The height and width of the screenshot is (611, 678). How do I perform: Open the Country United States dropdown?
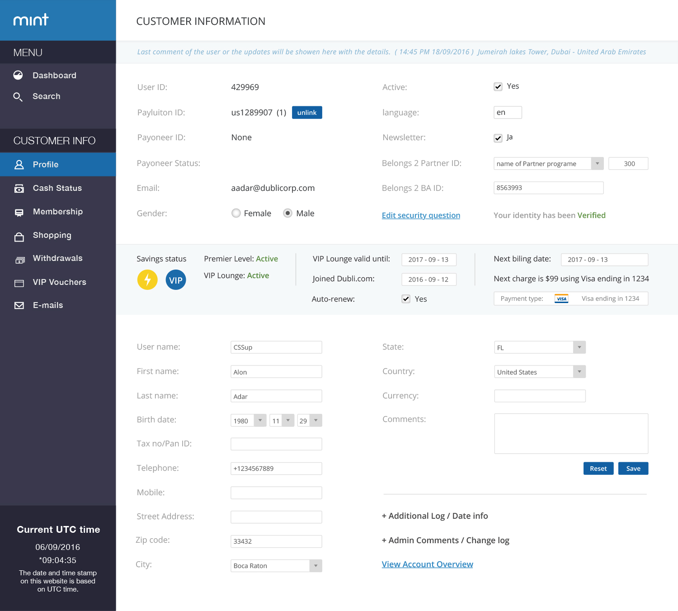[540, 372]
